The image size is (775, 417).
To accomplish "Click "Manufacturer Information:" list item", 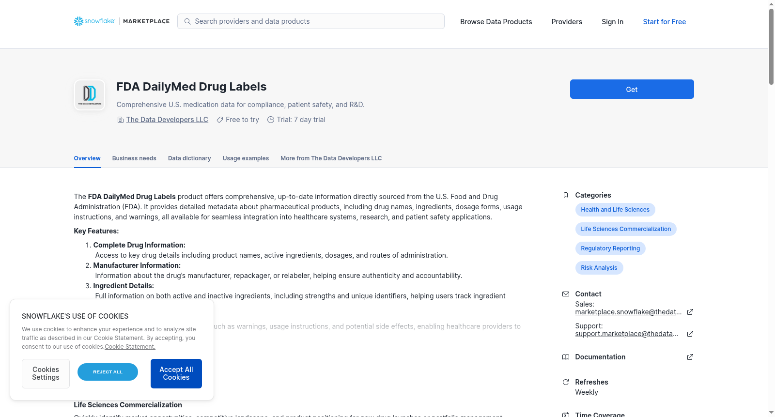I will click(137, 265).
